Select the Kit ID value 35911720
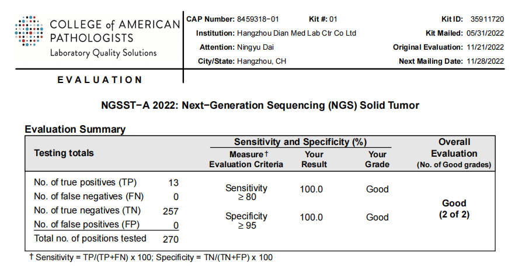515x266 pixels. coord(487,19)
